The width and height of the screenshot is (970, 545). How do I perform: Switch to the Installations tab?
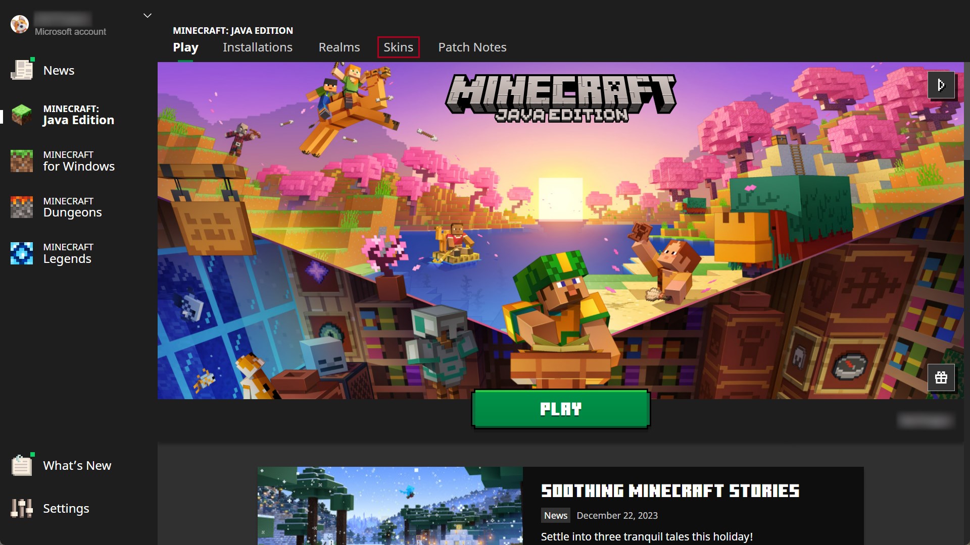point(258,47)
